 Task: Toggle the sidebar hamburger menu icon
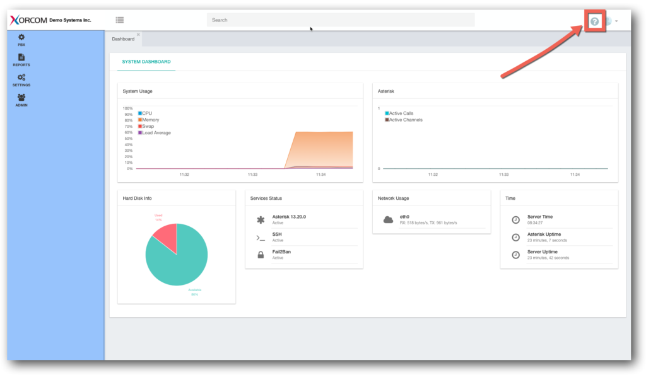119,20
